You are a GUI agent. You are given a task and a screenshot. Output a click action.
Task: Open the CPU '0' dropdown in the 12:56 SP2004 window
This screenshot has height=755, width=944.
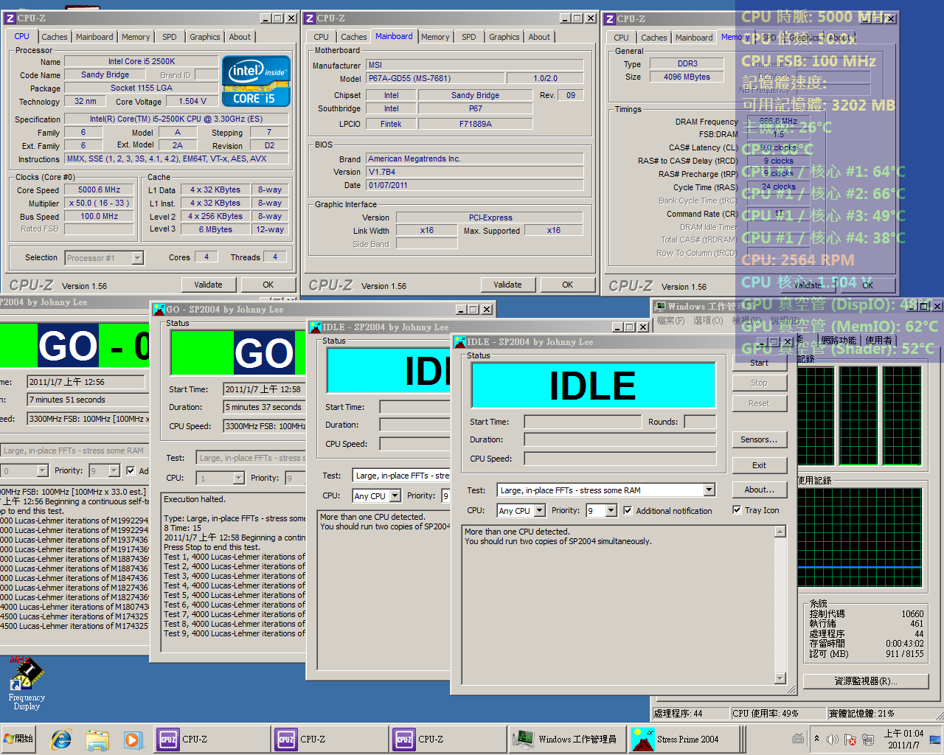pos(42,470)
